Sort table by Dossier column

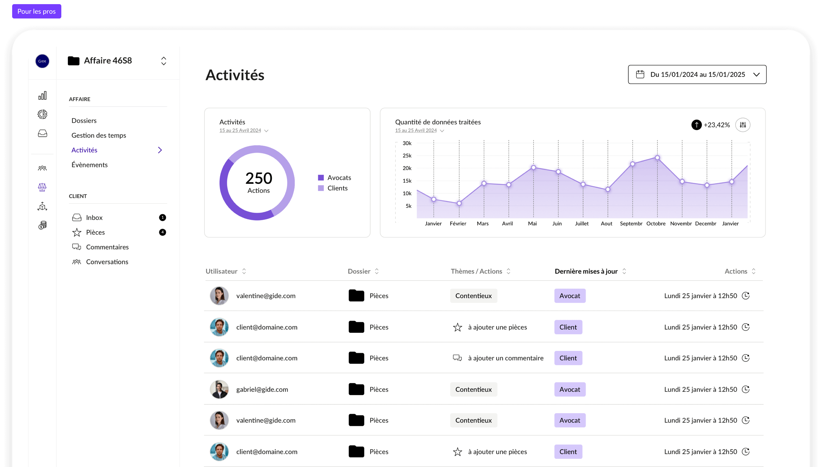coord(377,271)
